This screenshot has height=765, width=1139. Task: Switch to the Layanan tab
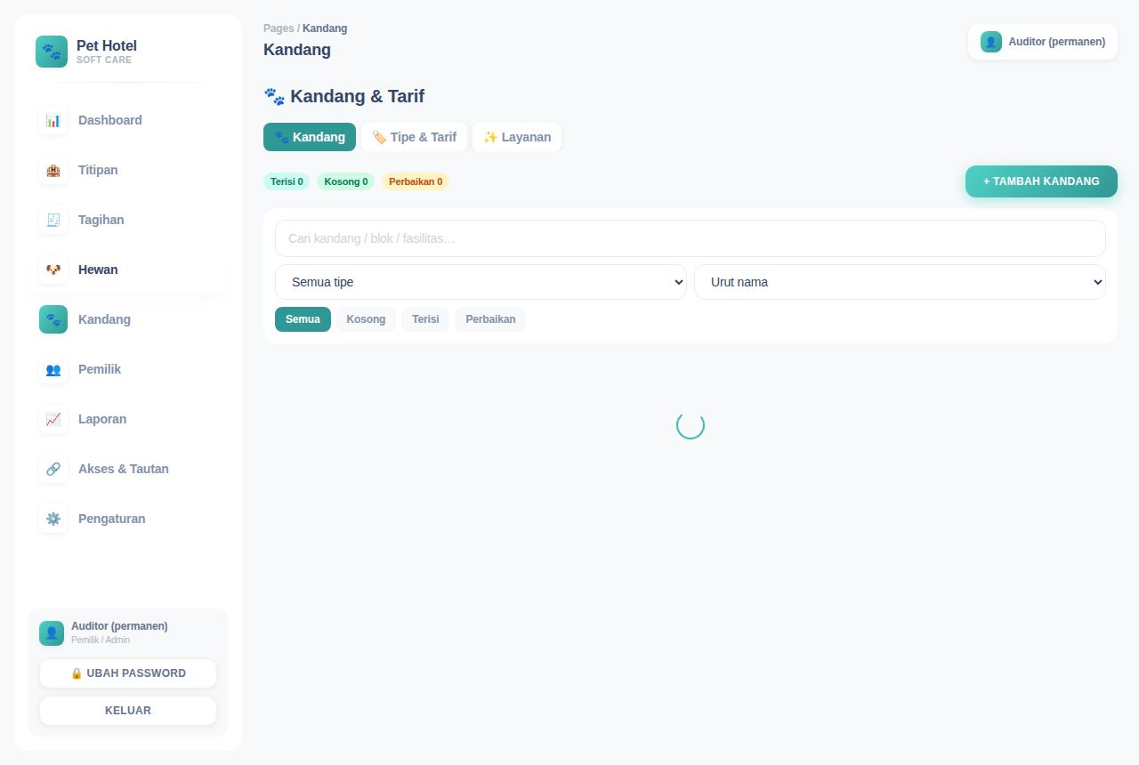[x=517, y=137]
